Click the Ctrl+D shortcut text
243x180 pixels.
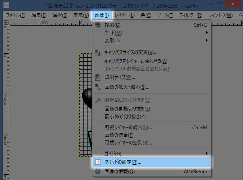click(200, 25)
